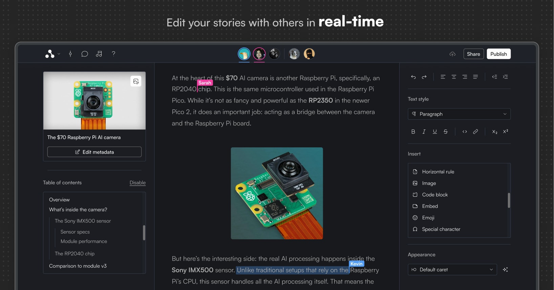Insert a hyperlink with link icon

coord(475,132)
